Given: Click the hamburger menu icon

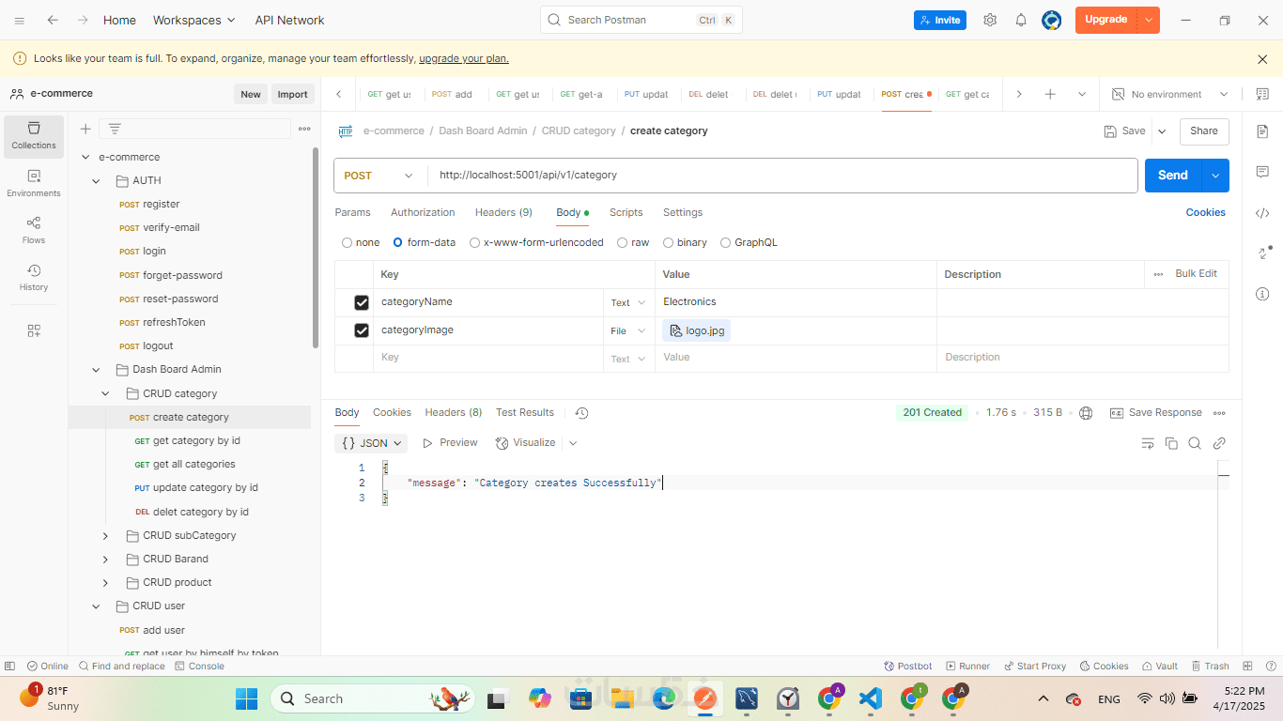Looking at the screenshot, I should 20,20.
